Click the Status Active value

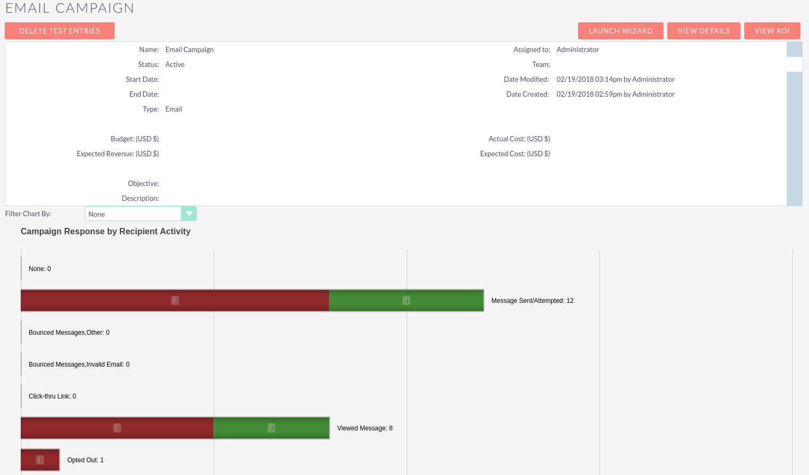pyautogui.click(x=175, y=64)
